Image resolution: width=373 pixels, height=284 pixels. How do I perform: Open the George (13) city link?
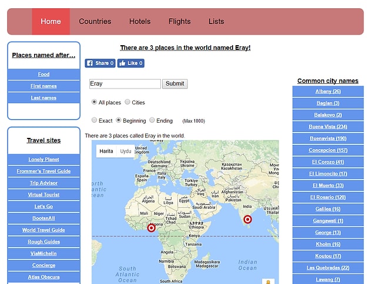[x=328, y=233]
